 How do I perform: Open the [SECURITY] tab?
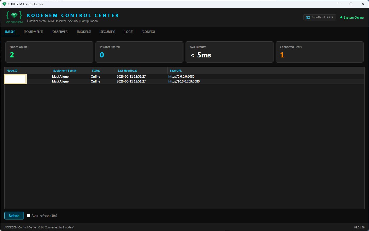point(107,32)
